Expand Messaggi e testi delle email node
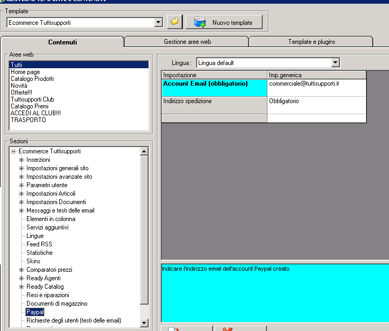Screen dimensions: 389x331 (x=21, y=210)
